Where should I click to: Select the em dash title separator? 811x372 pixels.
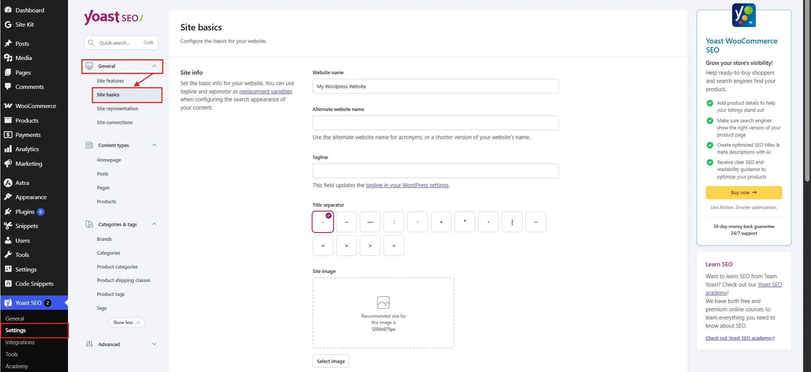370,222
